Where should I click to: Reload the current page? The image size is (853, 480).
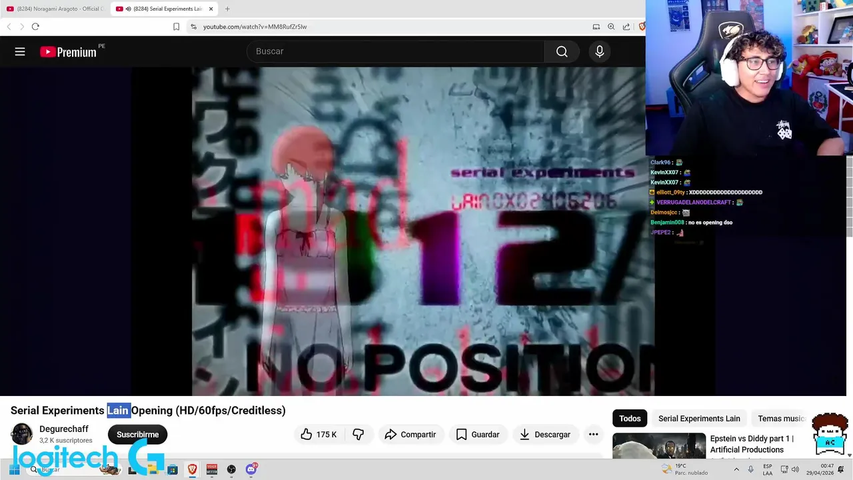click(x=35, y=27)
